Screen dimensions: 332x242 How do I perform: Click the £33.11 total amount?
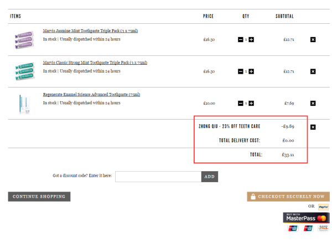pos(288,155)
